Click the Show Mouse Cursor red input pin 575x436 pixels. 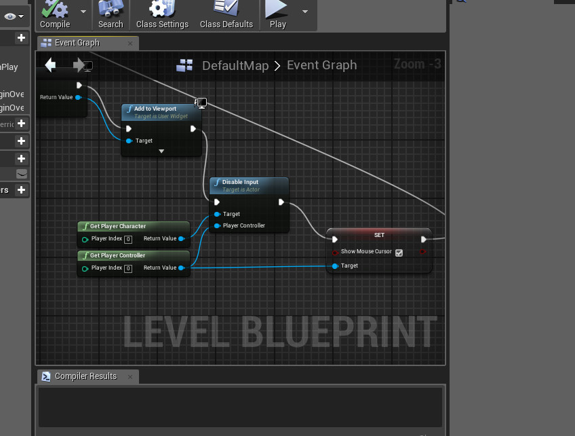pyautogui.click(x=335, y=253)
